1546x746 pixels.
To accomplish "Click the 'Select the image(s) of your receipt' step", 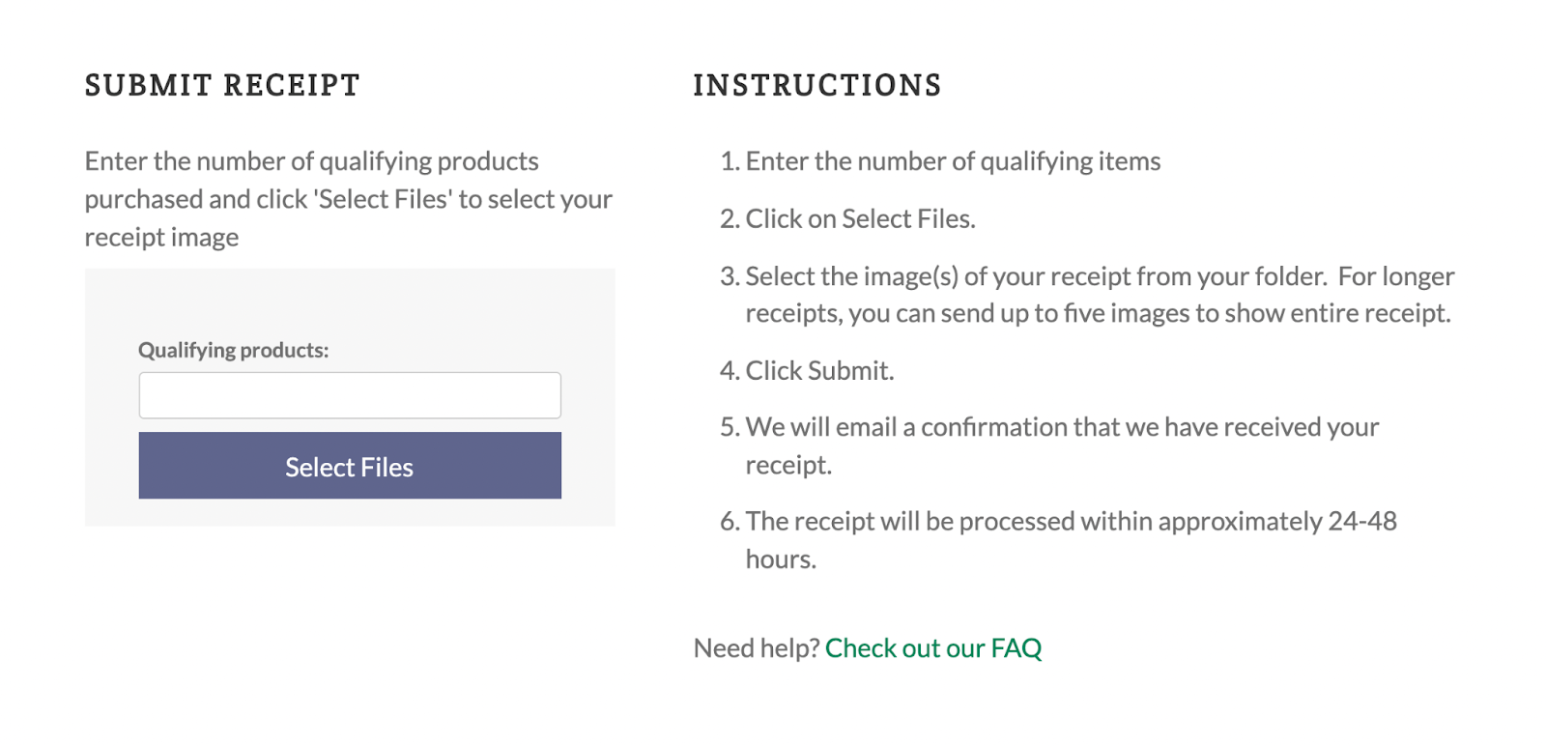I will pyautogui.click(x=1099, y=276).
